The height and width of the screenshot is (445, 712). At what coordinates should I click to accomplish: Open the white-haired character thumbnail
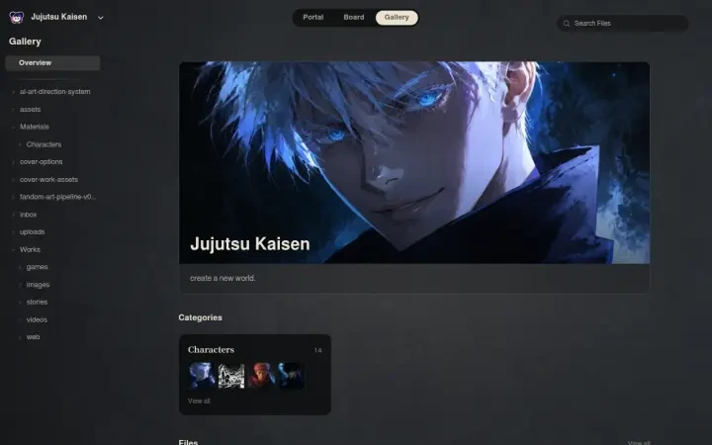(x=201, y=376)
